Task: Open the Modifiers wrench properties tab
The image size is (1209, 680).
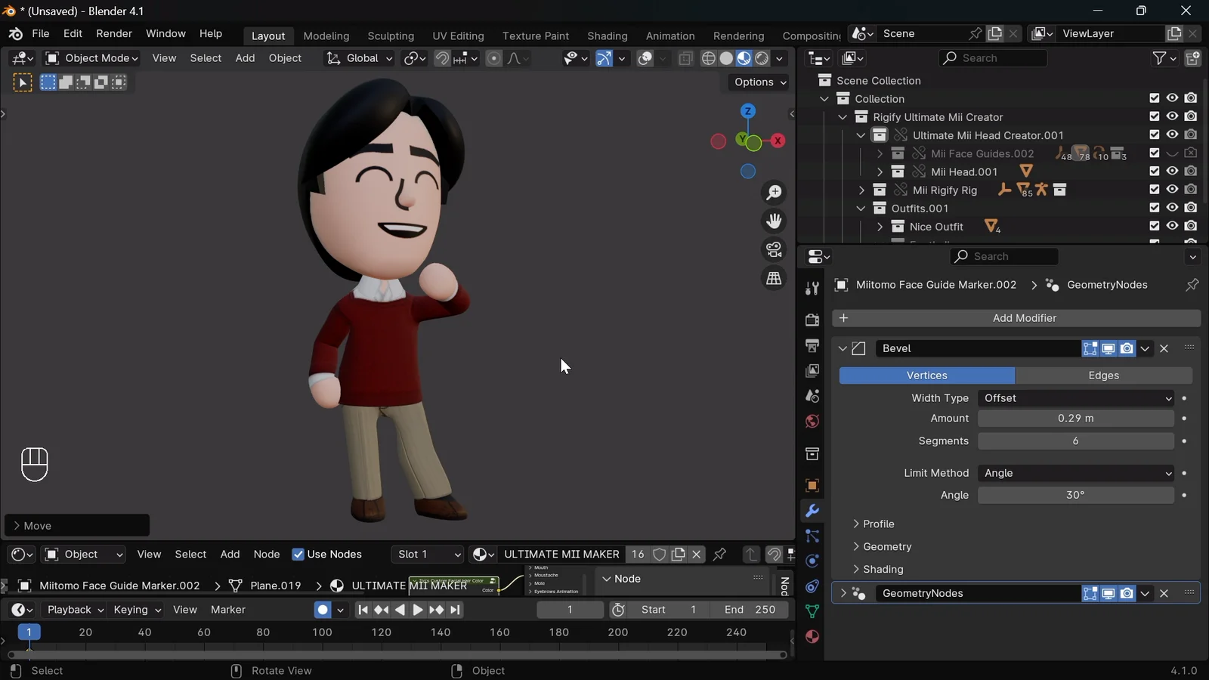Action: 812,511
